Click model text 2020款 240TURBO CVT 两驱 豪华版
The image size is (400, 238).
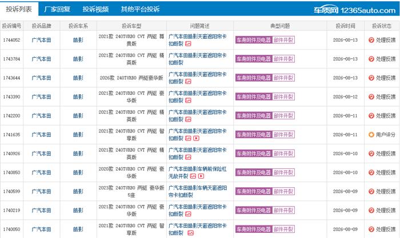[131, 172]
